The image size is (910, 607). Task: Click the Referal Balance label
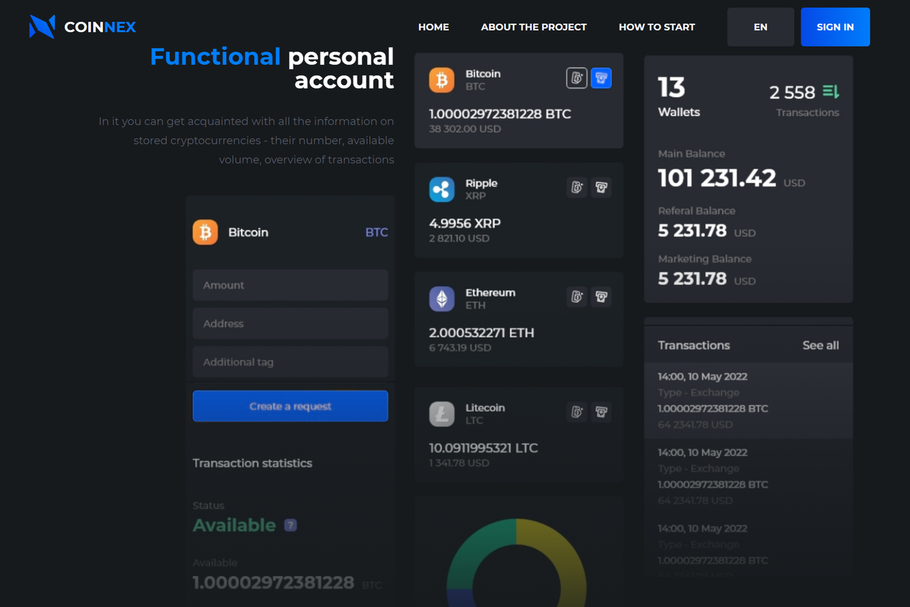[x=696, y=211]
